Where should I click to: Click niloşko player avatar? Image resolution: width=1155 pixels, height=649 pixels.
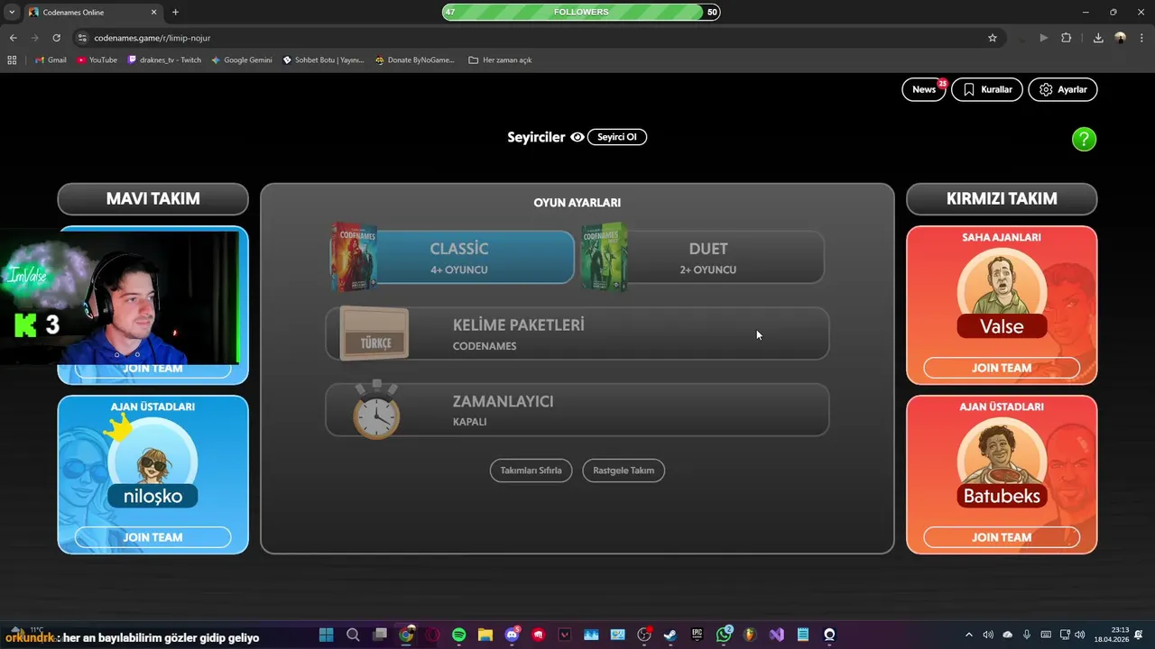pyautogui.click(x=152, y=463)
